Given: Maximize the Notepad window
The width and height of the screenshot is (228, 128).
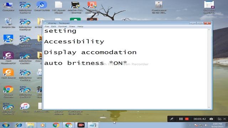Looking at the screenshot, I should pyautogui.click(x=200, y=23).
